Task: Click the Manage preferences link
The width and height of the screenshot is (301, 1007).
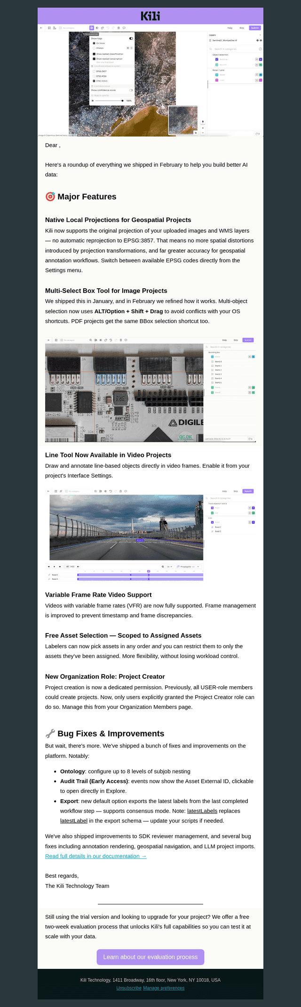Action: coord(164,988)
